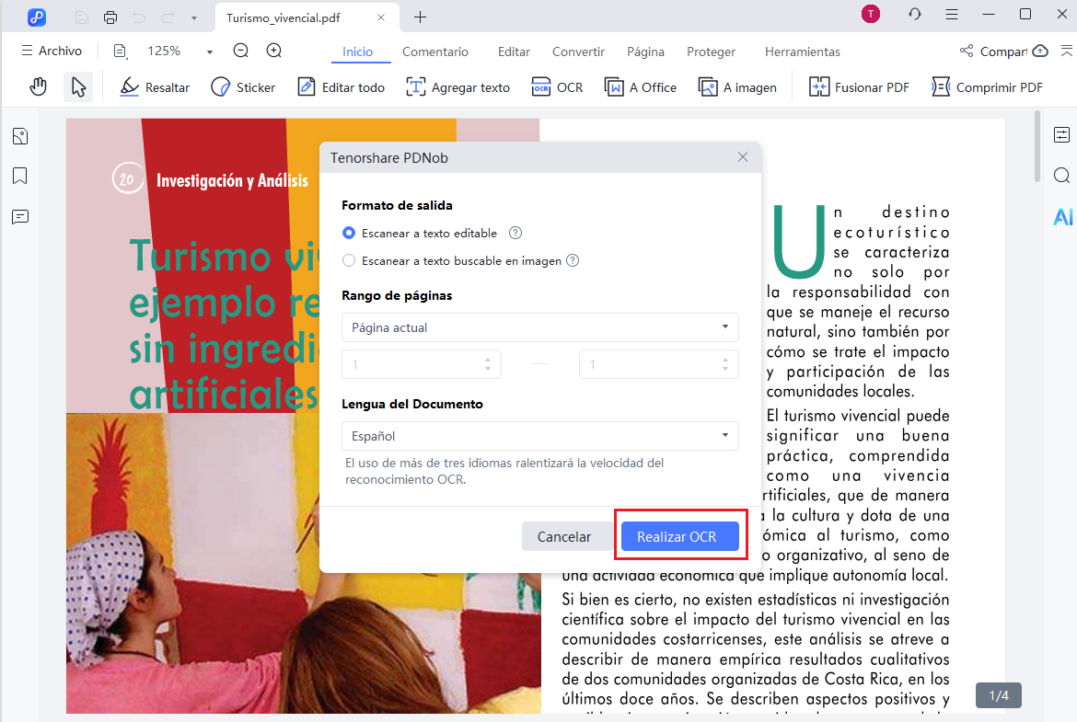Open the Rango de páginas dropdown
Viewport: 1077px width, 722px height.
539,327
